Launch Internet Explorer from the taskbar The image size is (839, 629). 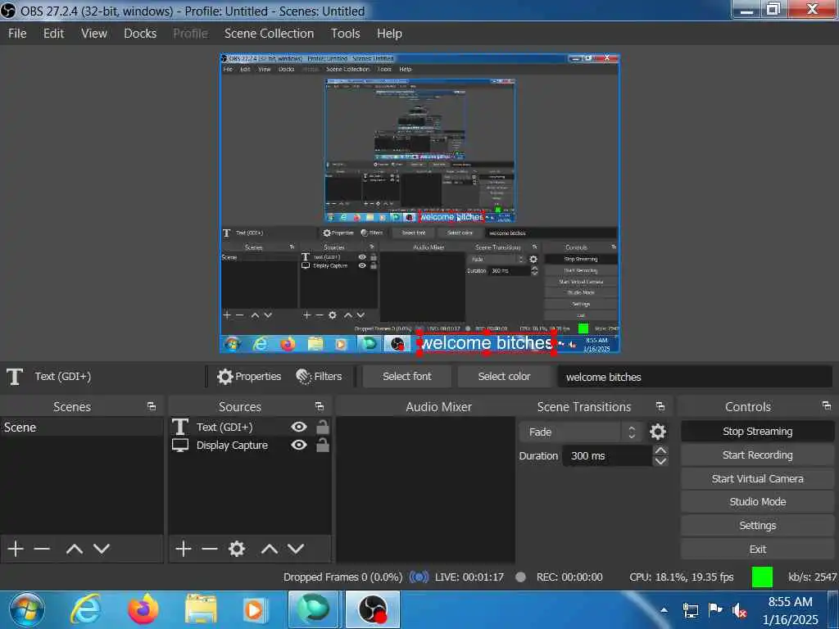click(85, 609)
